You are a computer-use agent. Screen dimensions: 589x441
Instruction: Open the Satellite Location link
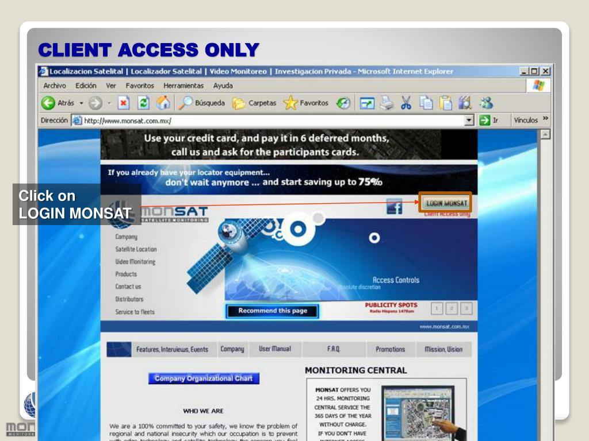[136, 249]
